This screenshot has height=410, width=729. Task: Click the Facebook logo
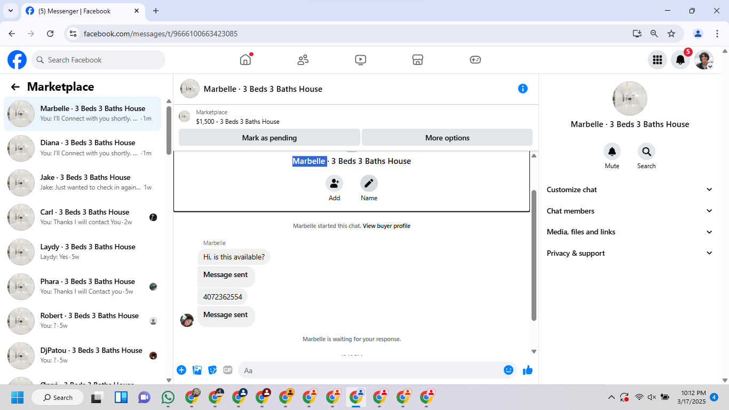pos(17,60)
